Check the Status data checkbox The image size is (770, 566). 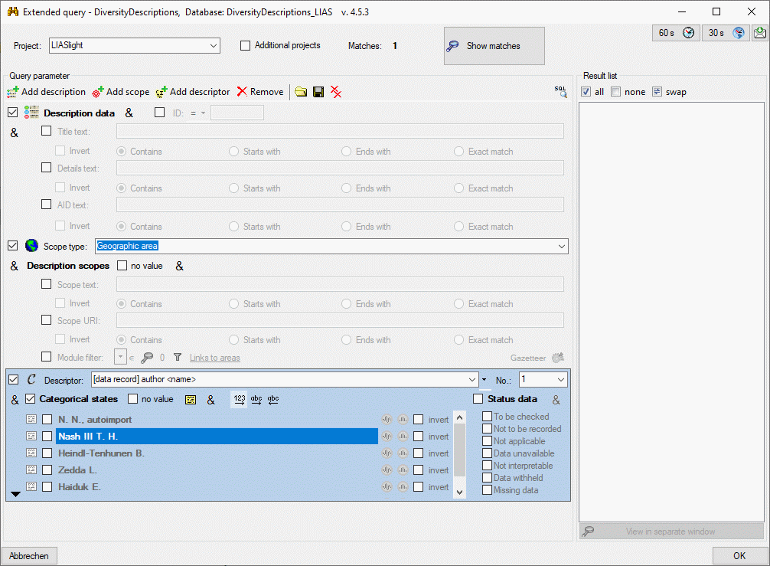[478, 398]
